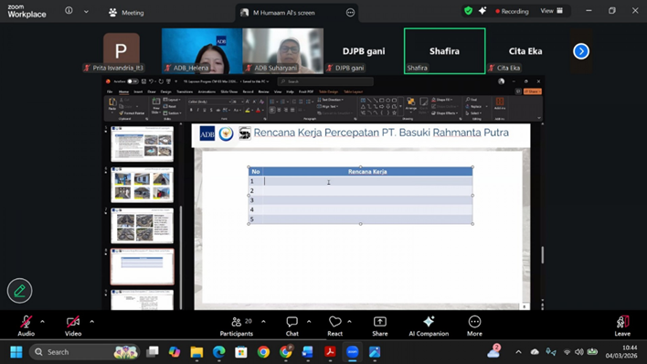Click the orange Share button in PowerPoint
647x364 pixels.
pos(532,91)
